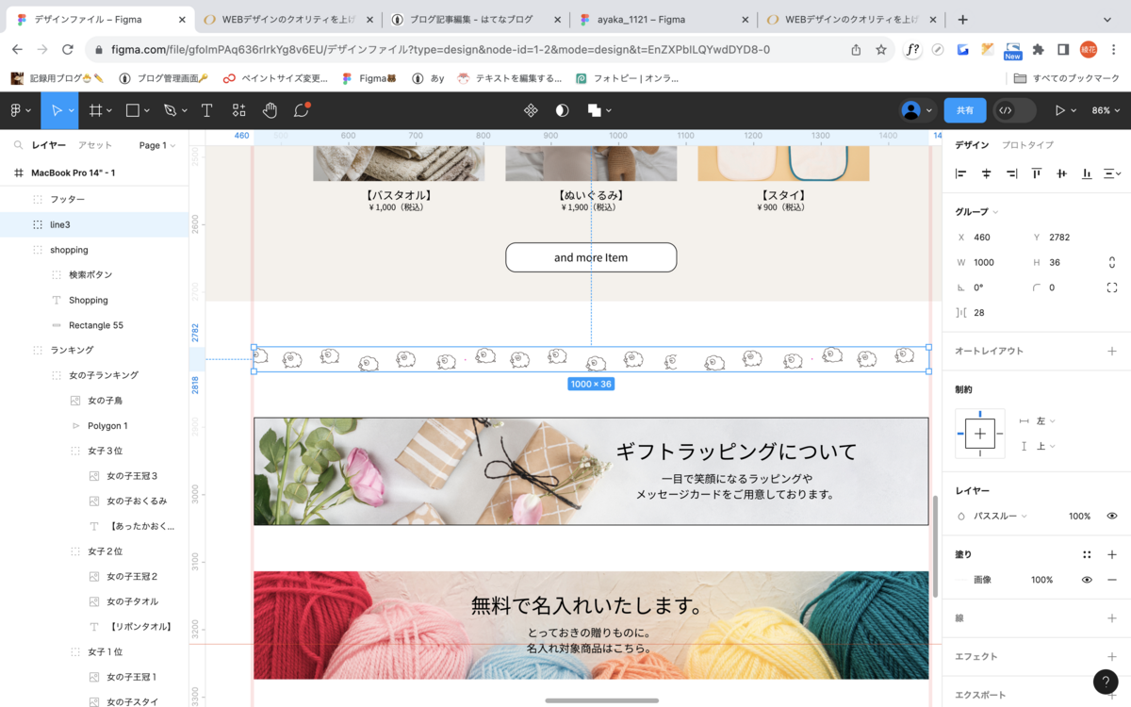The width and height of the screenshot is (1131, 707).
Task: Select the line3 layer
Action: [94, 224]
